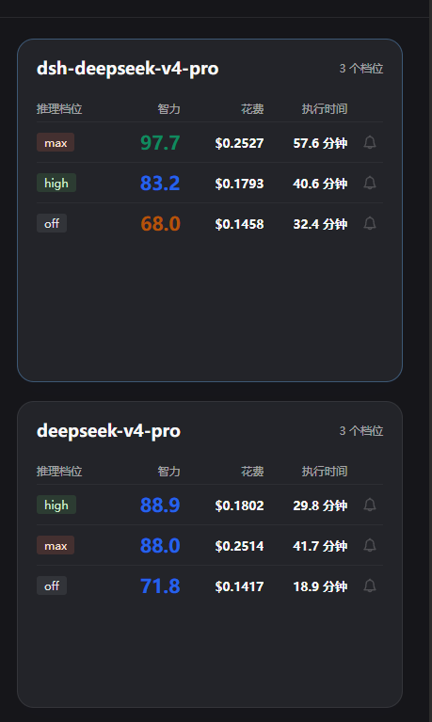Select the high tier badge under dsh-deepseek-v4-pro
This screenshot has height=722, width=432.
coord(56,183)
